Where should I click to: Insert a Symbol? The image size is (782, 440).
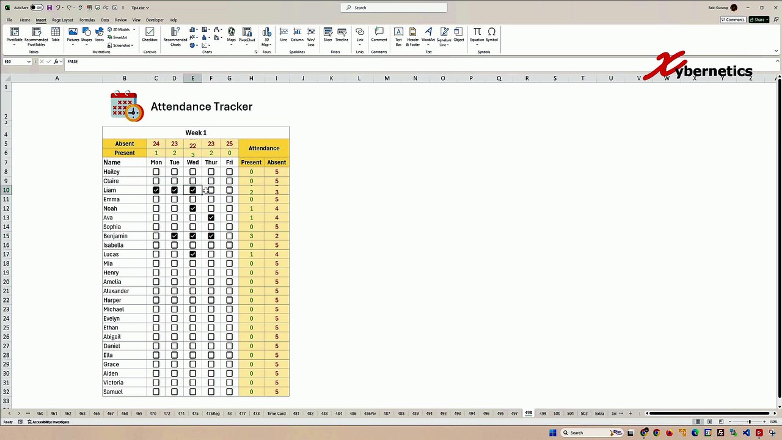click(x=492, y=35)
